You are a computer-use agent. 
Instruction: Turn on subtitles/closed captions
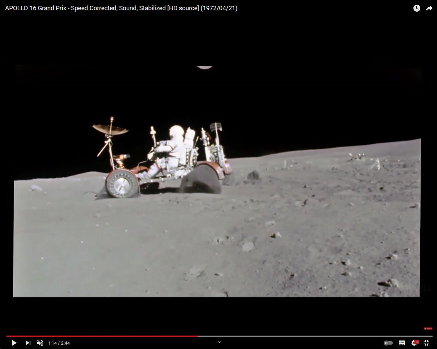[x=402, y=343]
